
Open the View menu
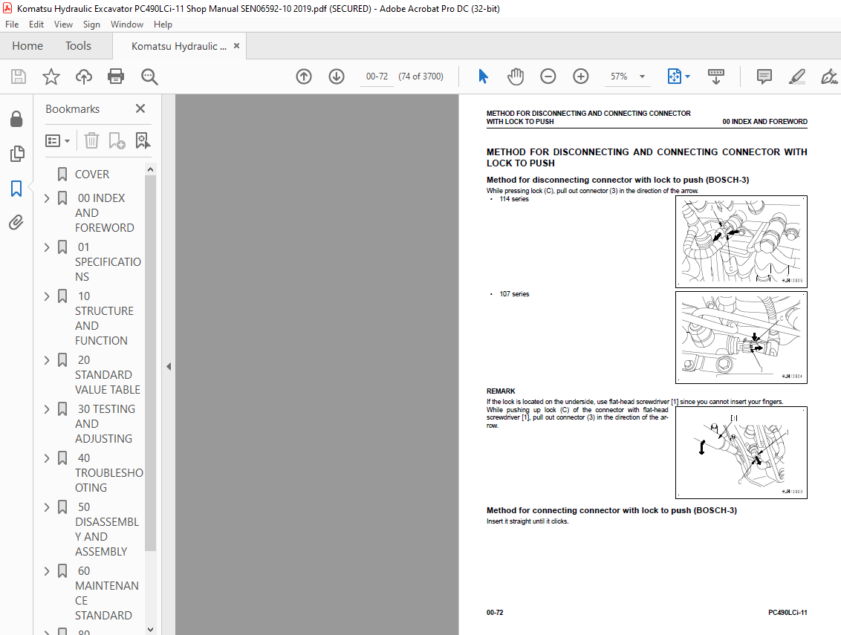click(63, 25)
